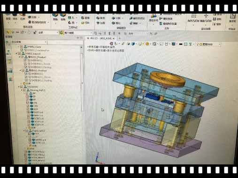Viewport: 238px width, 178px height.
Task: Open the 图层0000 layer dropdown
Action: click(x=208, y=44)
